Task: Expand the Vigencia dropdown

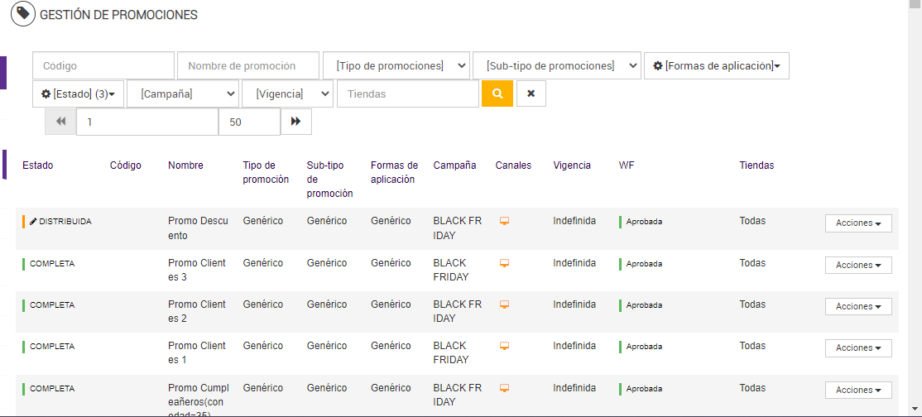Action: pos(287,93)
